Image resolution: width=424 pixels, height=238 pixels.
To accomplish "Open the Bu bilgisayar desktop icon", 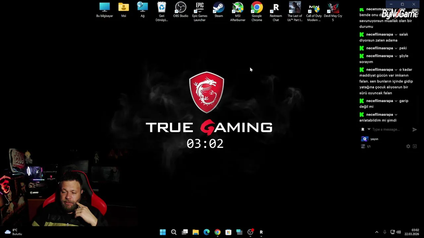I will coord(104,10).
